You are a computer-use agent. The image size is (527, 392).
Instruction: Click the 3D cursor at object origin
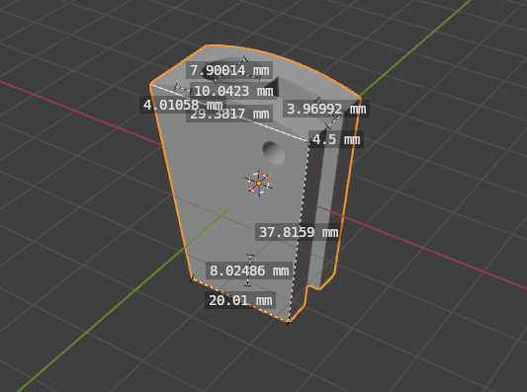click(258, 183)
